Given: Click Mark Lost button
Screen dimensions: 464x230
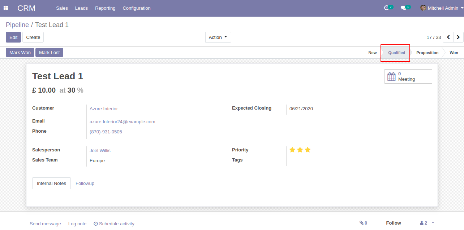Looking at the screenshot, I should 49,52.
